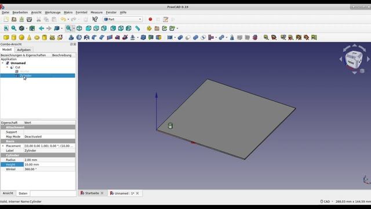Click the What's This help cursor icon
The image size is (371, 209).
95,19
